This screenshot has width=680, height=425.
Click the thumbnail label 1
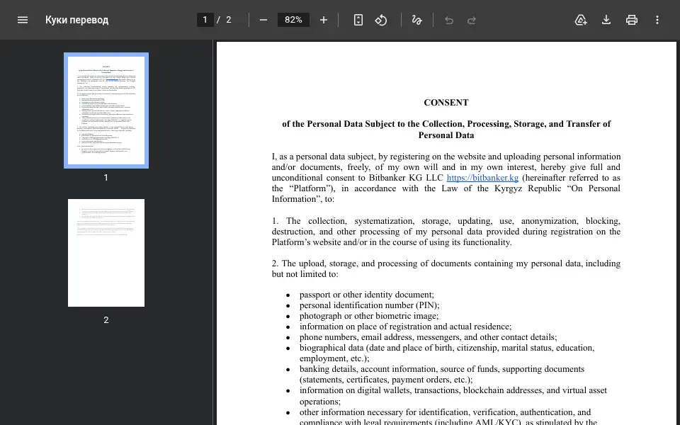coord(106,178)
